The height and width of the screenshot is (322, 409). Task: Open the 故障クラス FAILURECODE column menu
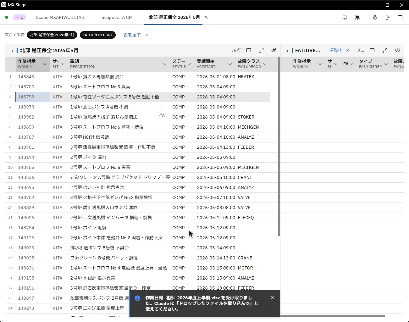(x=265, y=64)
